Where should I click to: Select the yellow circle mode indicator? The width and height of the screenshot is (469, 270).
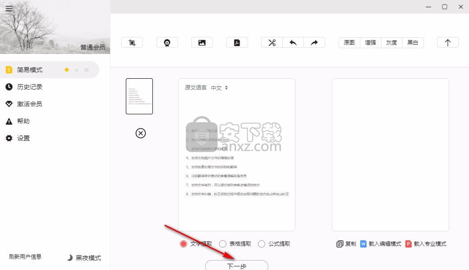tap(67, 70)
